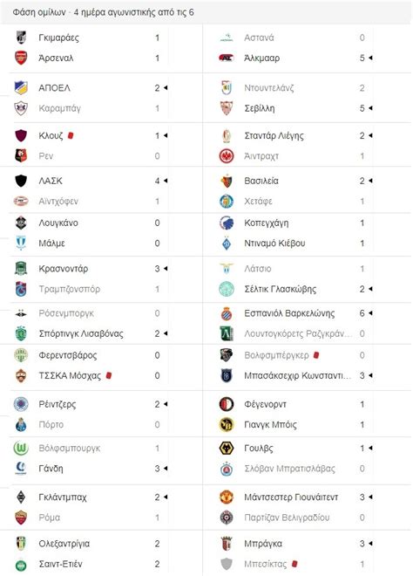Image resolution: width=413 pixels, height=576 pixels.
Task: Click the Manchester United crest
Action: pos(227,497)
